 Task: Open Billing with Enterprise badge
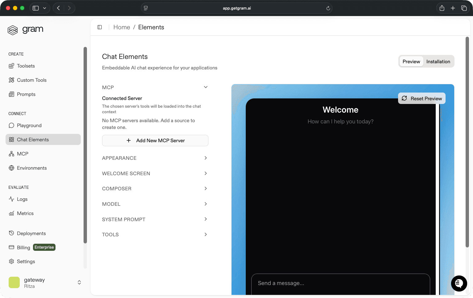(x=23, y=247)
